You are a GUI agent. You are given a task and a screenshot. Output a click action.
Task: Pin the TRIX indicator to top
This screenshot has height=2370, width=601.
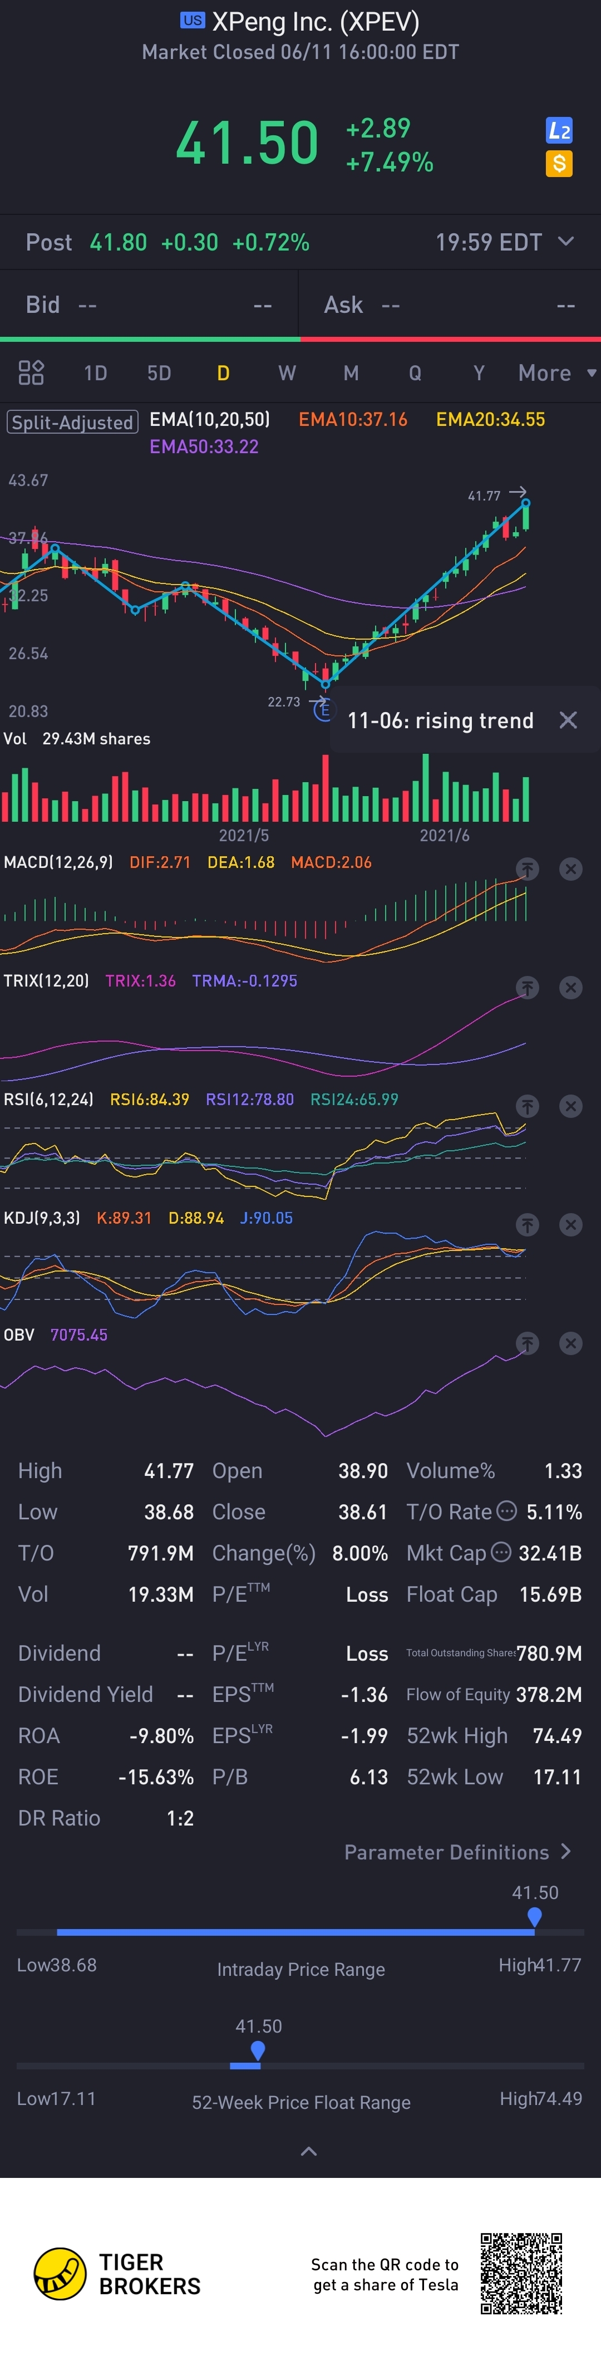526,987
